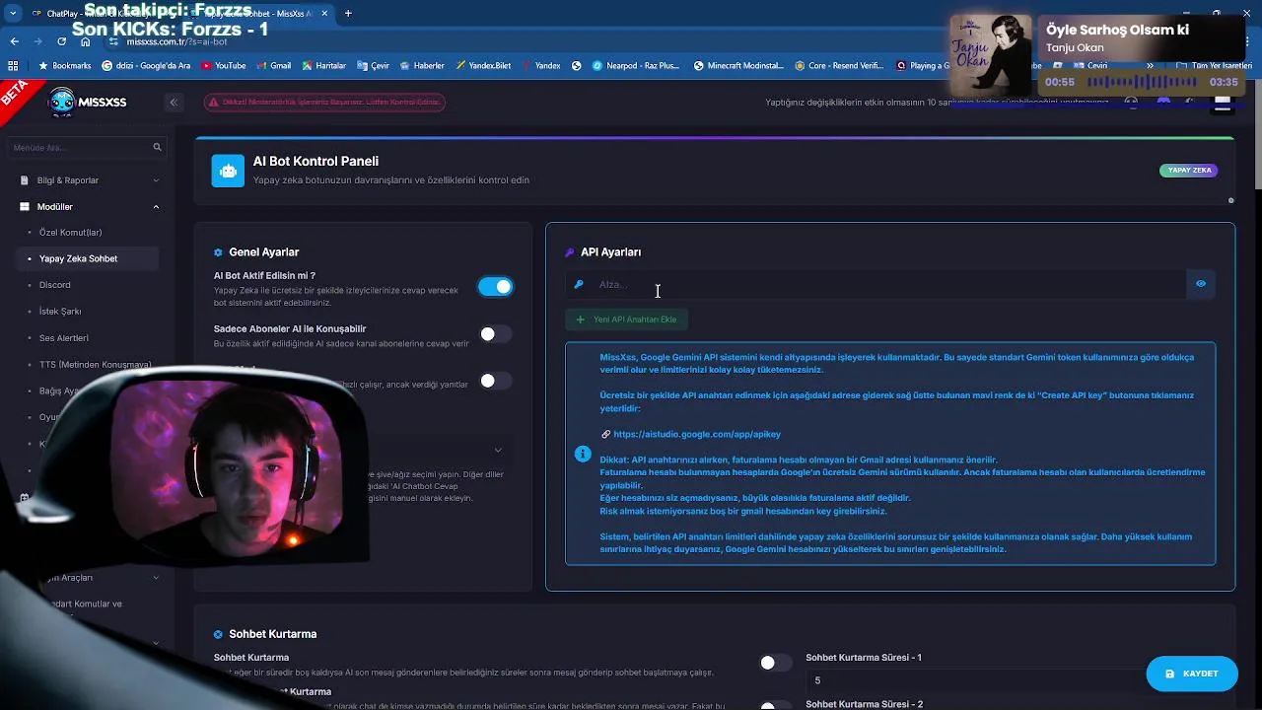
Task: Open the Bookmarks folder in bookmarks bar
Action: coord(64,66)
